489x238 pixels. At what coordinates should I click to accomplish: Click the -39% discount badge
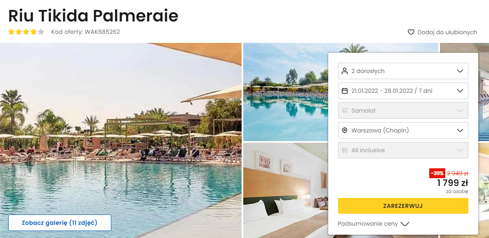[437, 173]
